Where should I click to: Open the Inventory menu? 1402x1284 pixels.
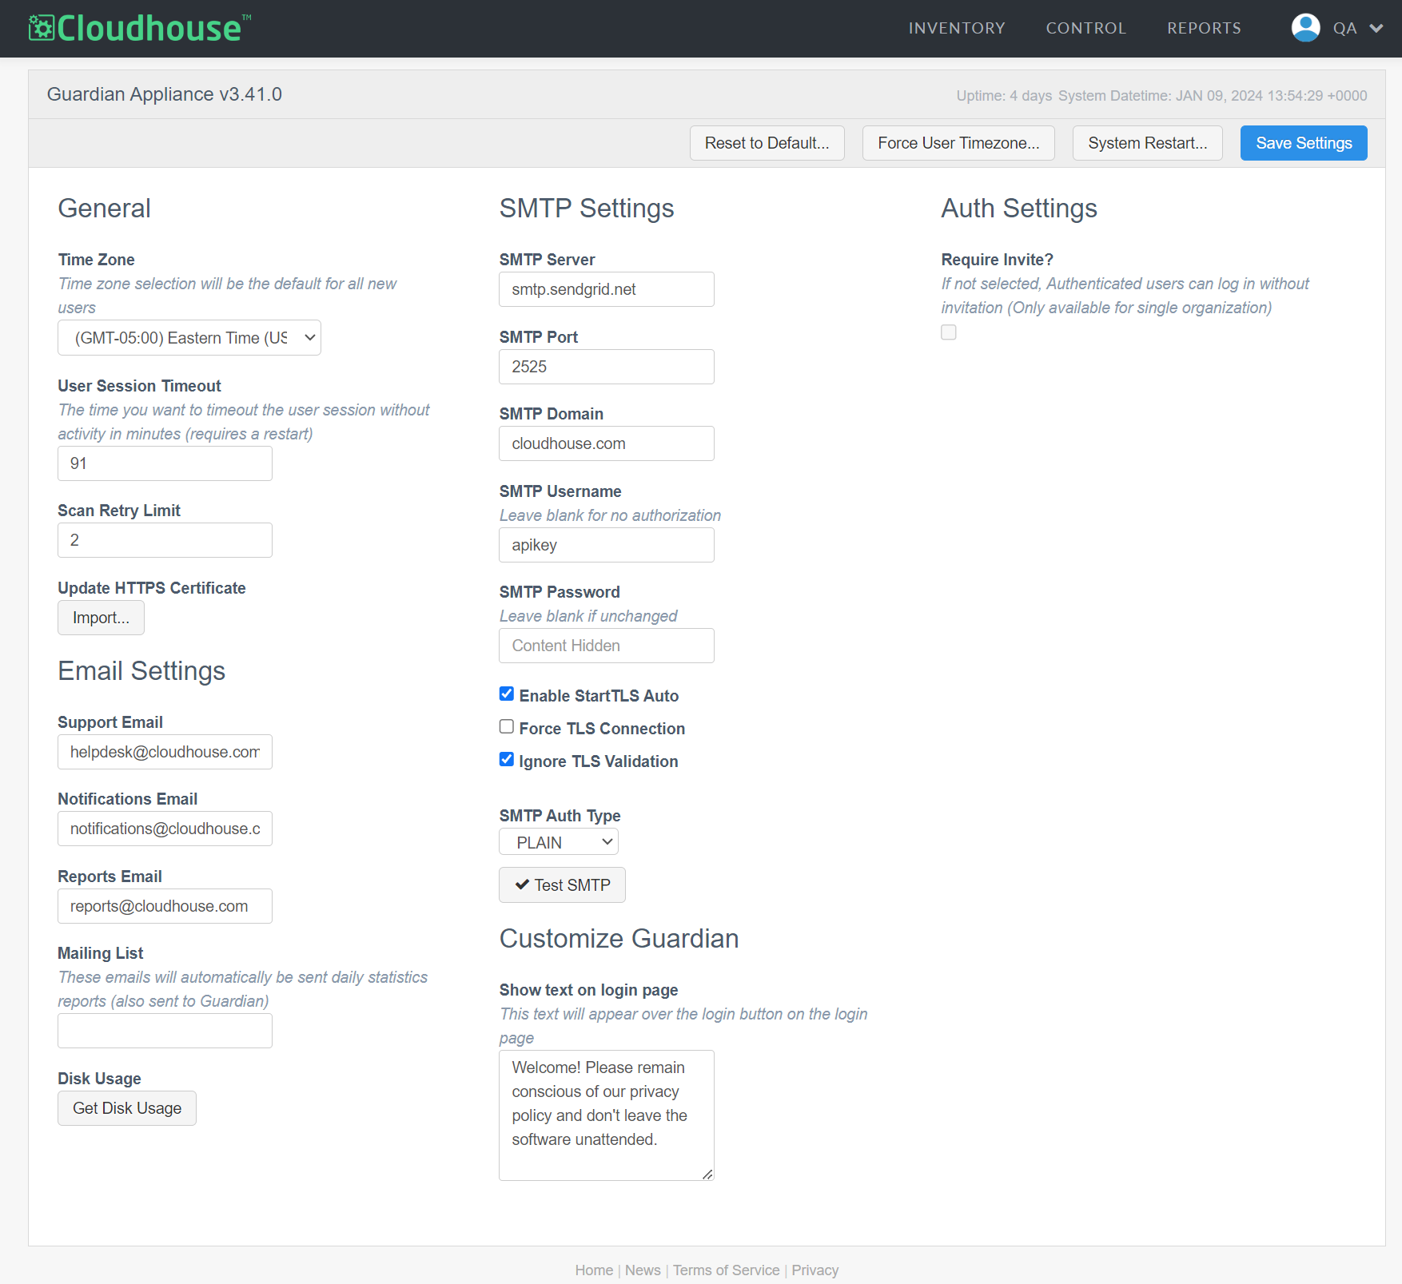tap(957, 28)
